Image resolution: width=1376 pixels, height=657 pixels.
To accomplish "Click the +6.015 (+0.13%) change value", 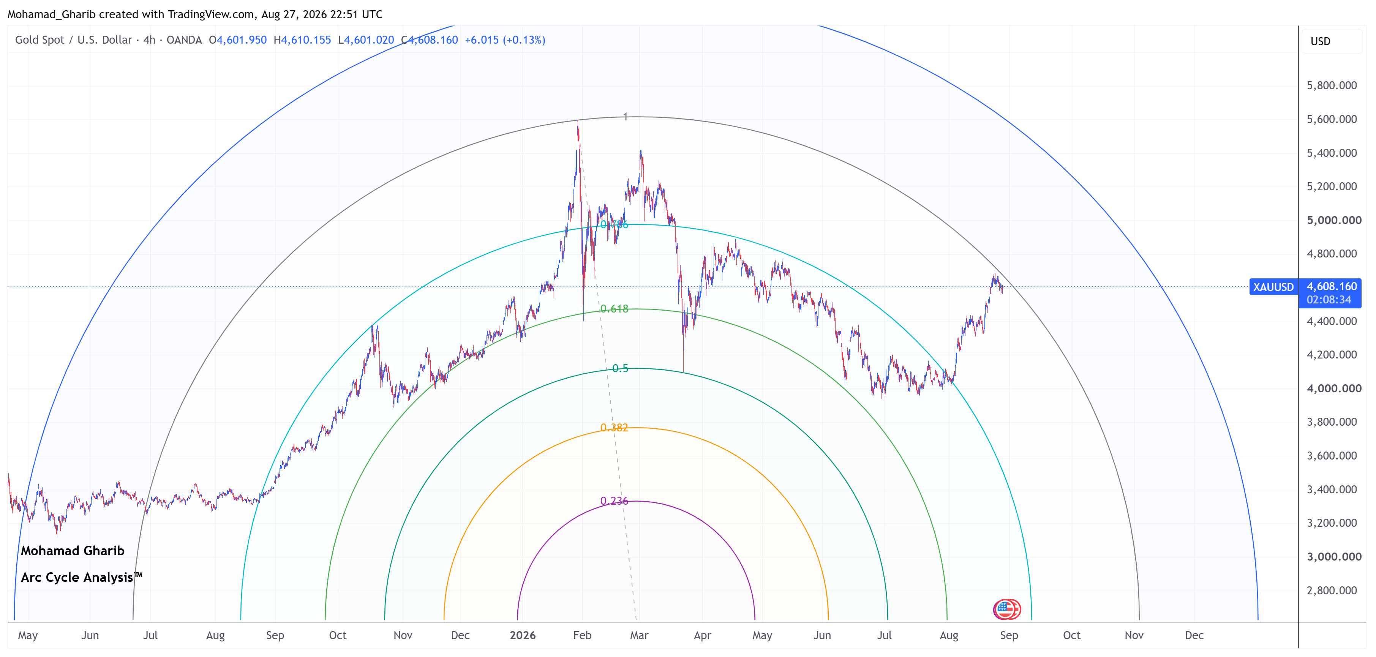I will tap(505, 40).
